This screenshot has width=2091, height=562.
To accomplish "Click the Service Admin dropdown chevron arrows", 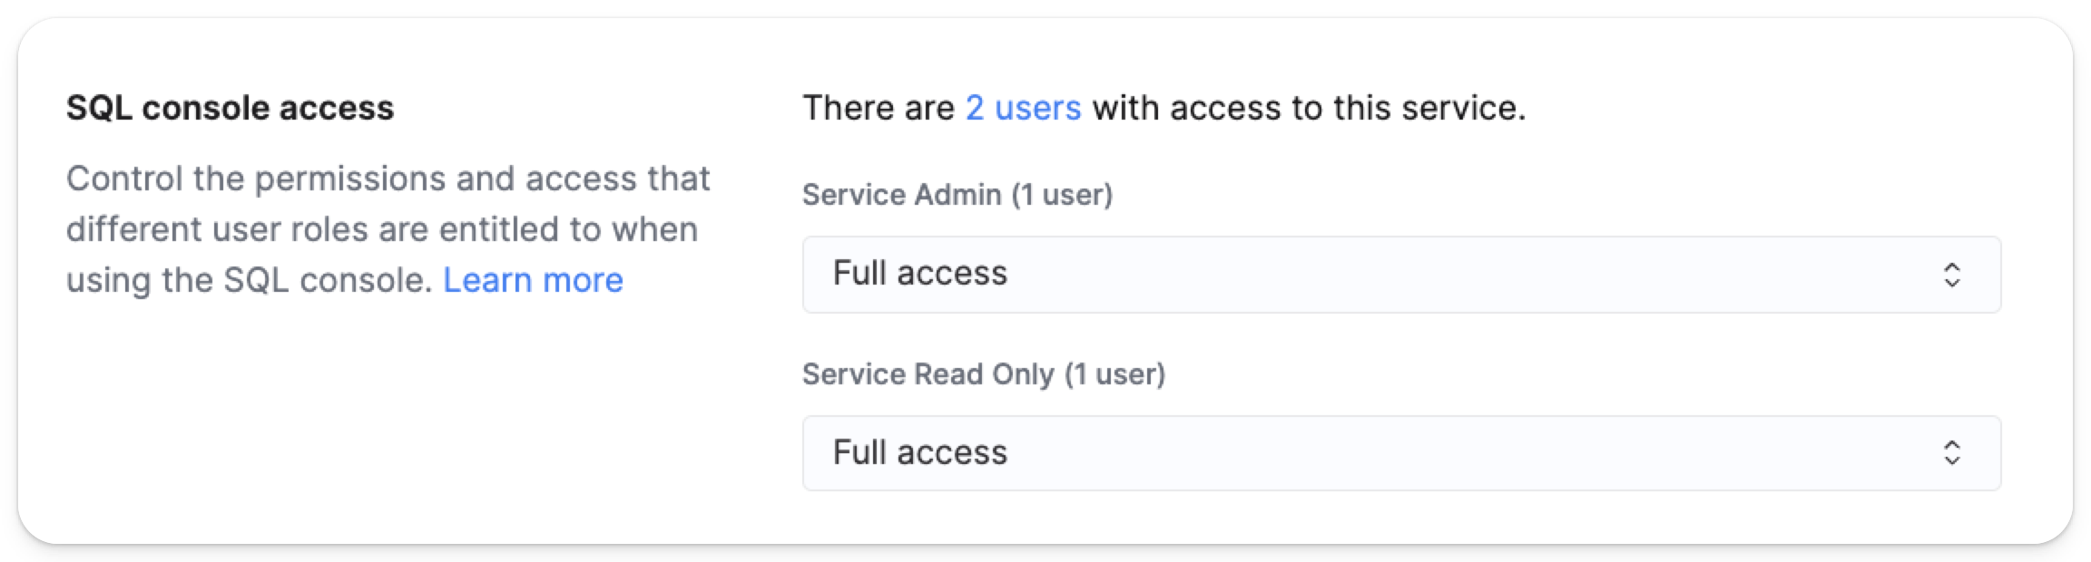I will pyautogui.click(x=1952, y=275).
